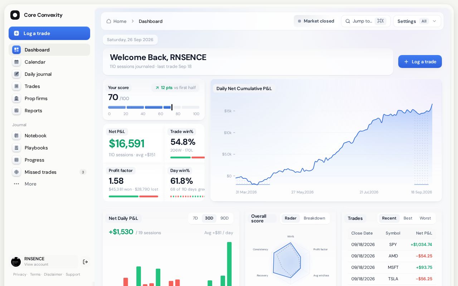
Task: Switch Overall score to Radar view
Action: point(291,218)
